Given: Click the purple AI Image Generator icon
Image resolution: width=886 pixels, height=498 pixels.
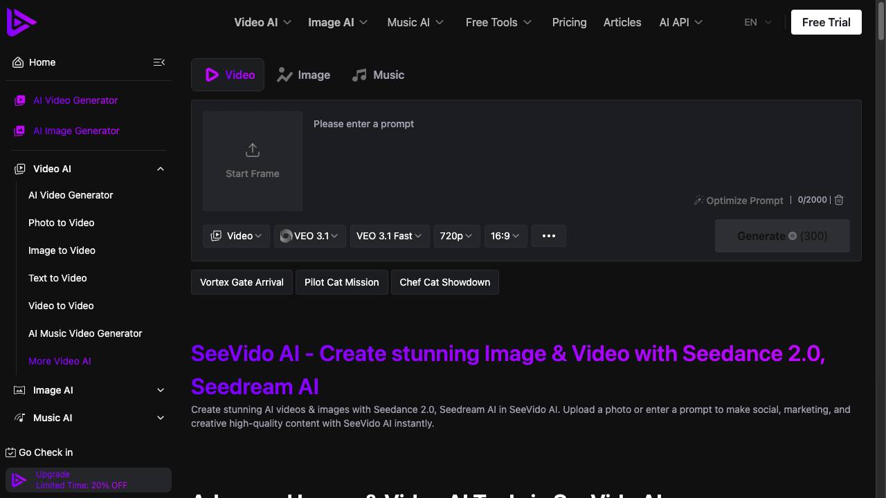Looking at the screenshot, I should pyautogui.click(x=20, y=131).
